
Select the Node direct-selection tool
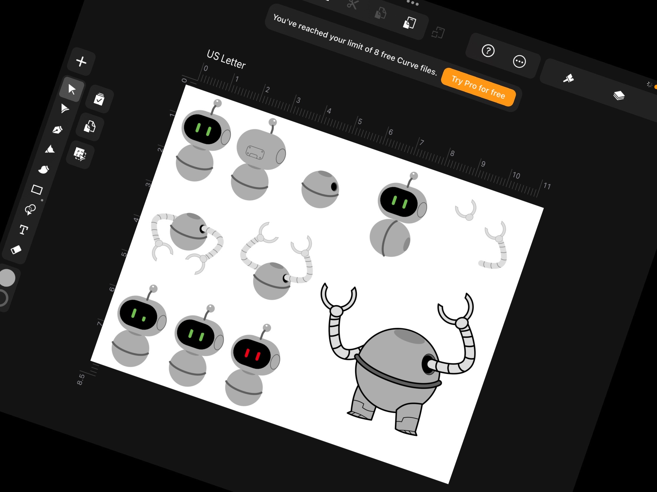tap(64, 109)
